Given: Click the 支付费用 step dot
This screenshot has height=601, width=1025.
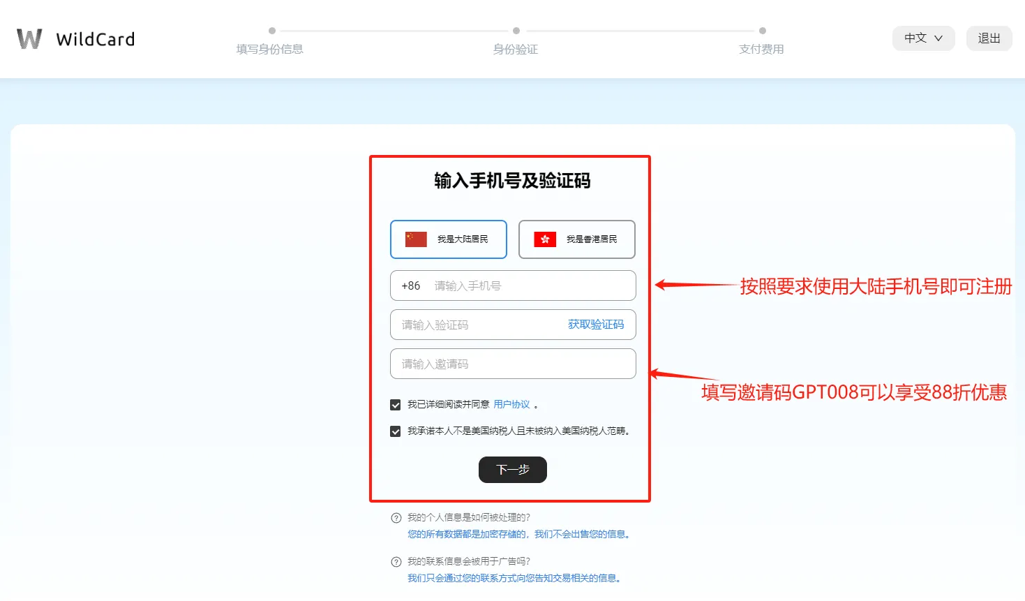Looking at the screenshot, I should click(763, 31).
